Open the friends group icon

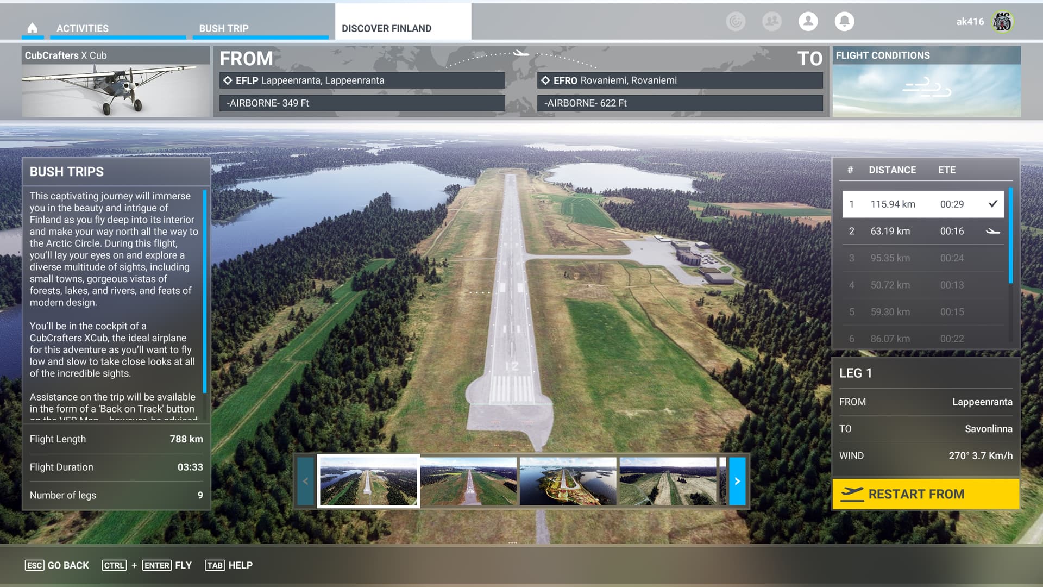click(771, 21)
